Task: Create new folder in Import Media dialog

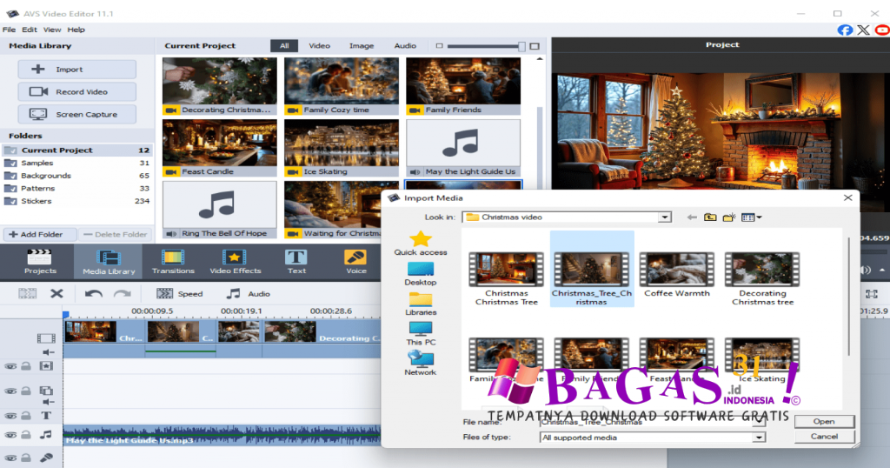Action: 729,217
